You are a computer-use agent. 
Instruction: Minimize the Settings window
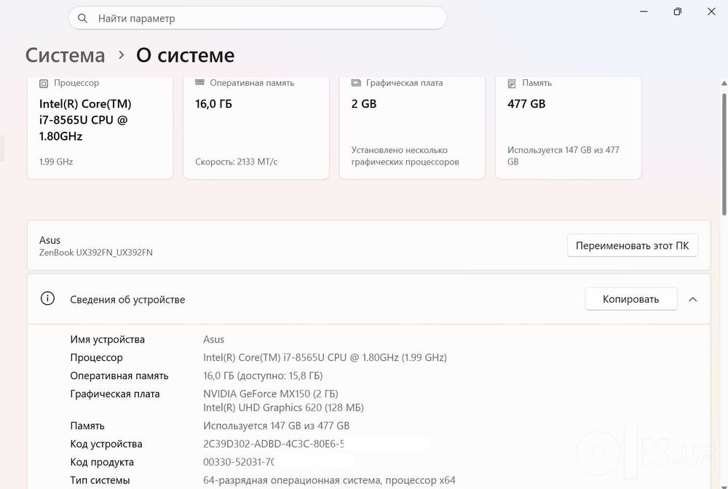point(644,12)
